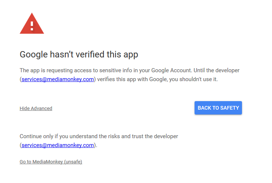
Task: Click the white exclamation mark in the triangle
Action: (x=32, y=26)
